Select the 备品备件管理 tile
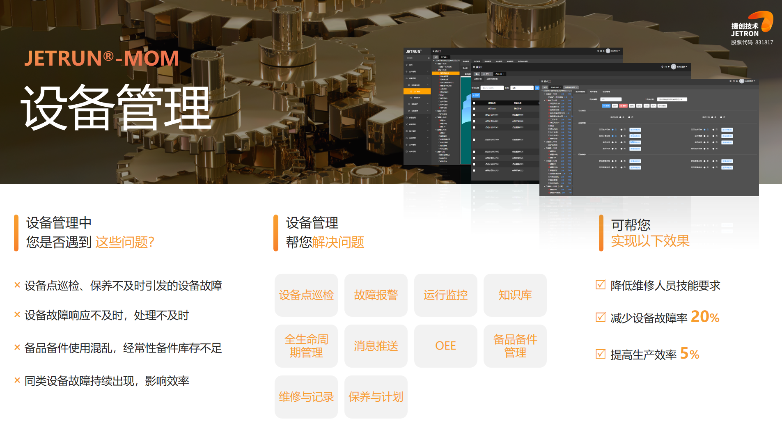Viewport: 782px width, 437px height. coord(515,346)
